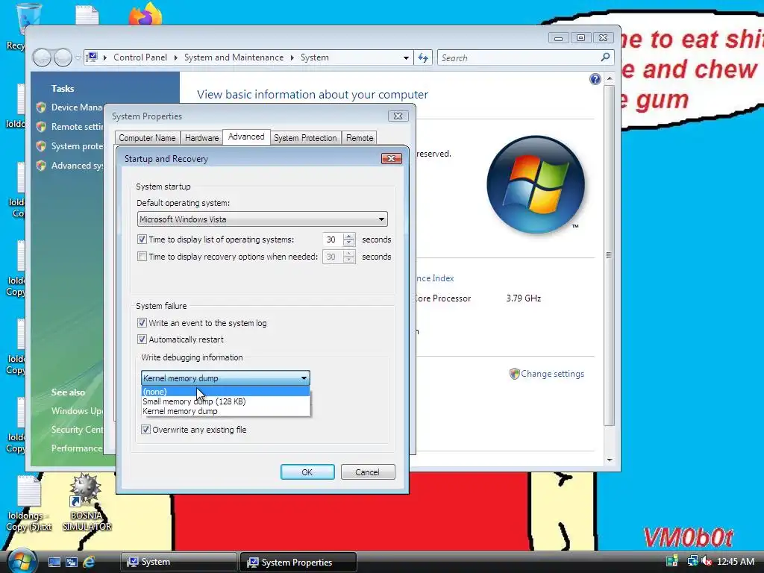The image size is (764, 573).
Task: Decrease operating system list time with down arrow
Action: (x=349, y=242)
